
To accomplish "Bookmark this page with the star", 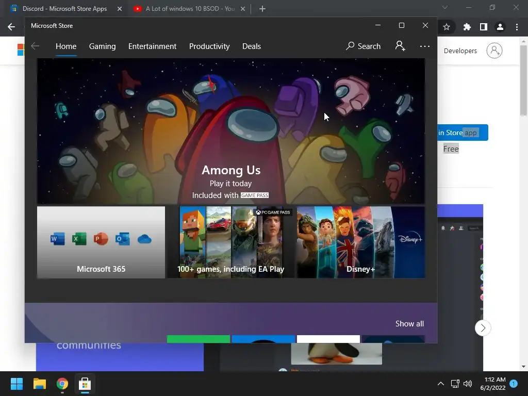I will [x=447, y=27].
